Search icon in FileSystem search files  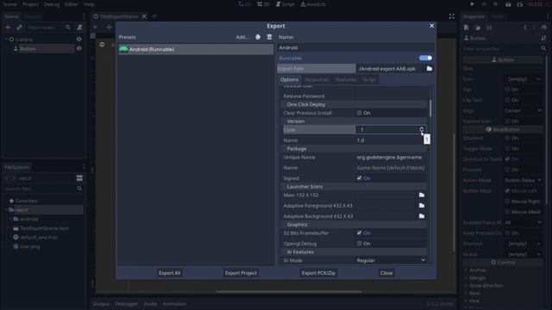click(79, 189)
